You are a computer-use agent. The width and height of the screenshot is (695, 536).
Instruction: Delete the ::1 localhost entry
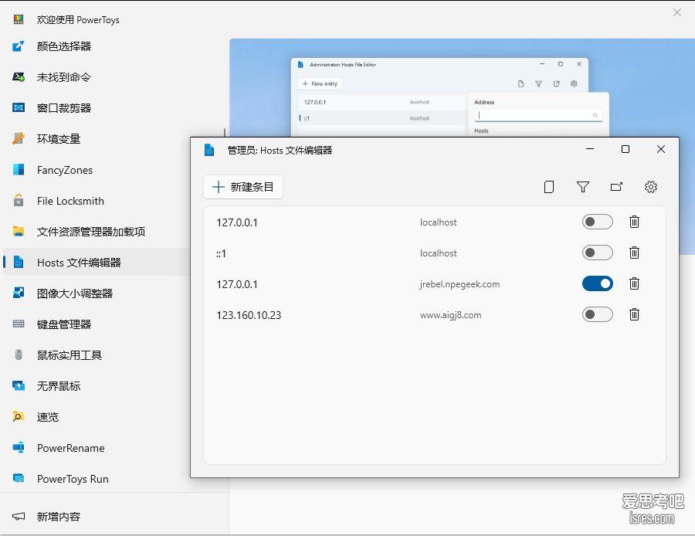point(634,253)
